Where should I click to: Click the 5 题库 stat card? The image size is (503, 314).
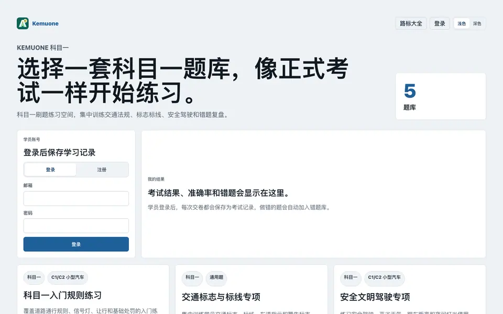point(441,96)
